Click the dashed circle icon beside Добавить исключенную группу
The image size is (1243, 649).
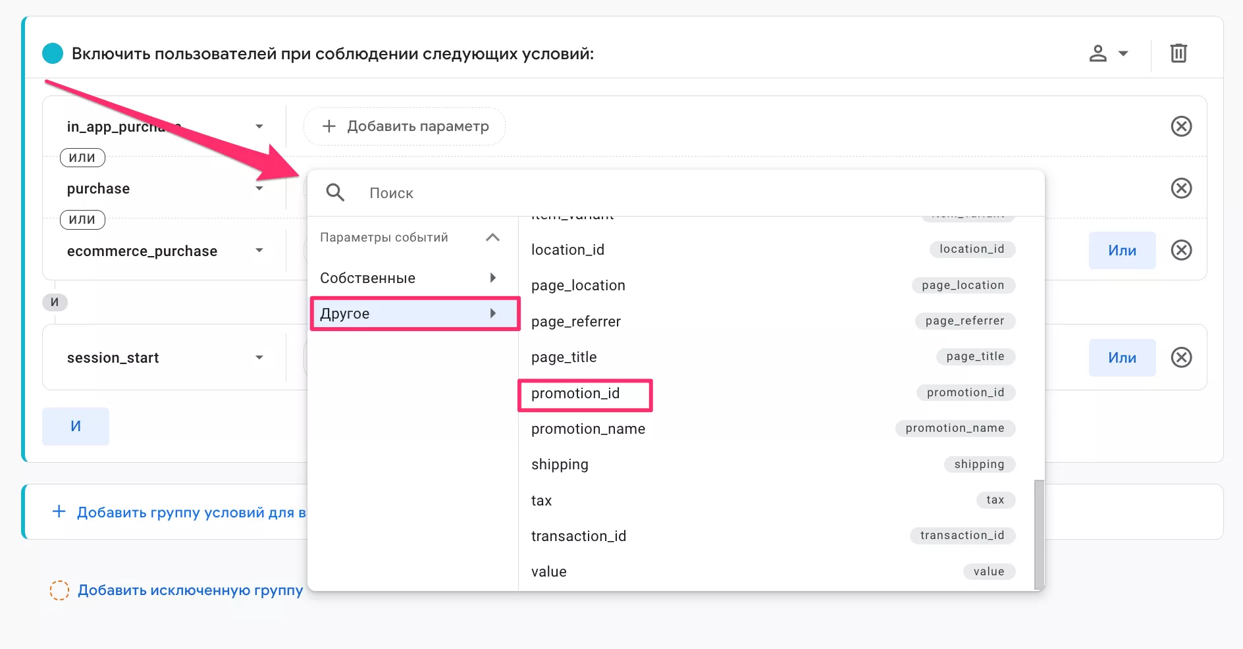click(60, 590)
